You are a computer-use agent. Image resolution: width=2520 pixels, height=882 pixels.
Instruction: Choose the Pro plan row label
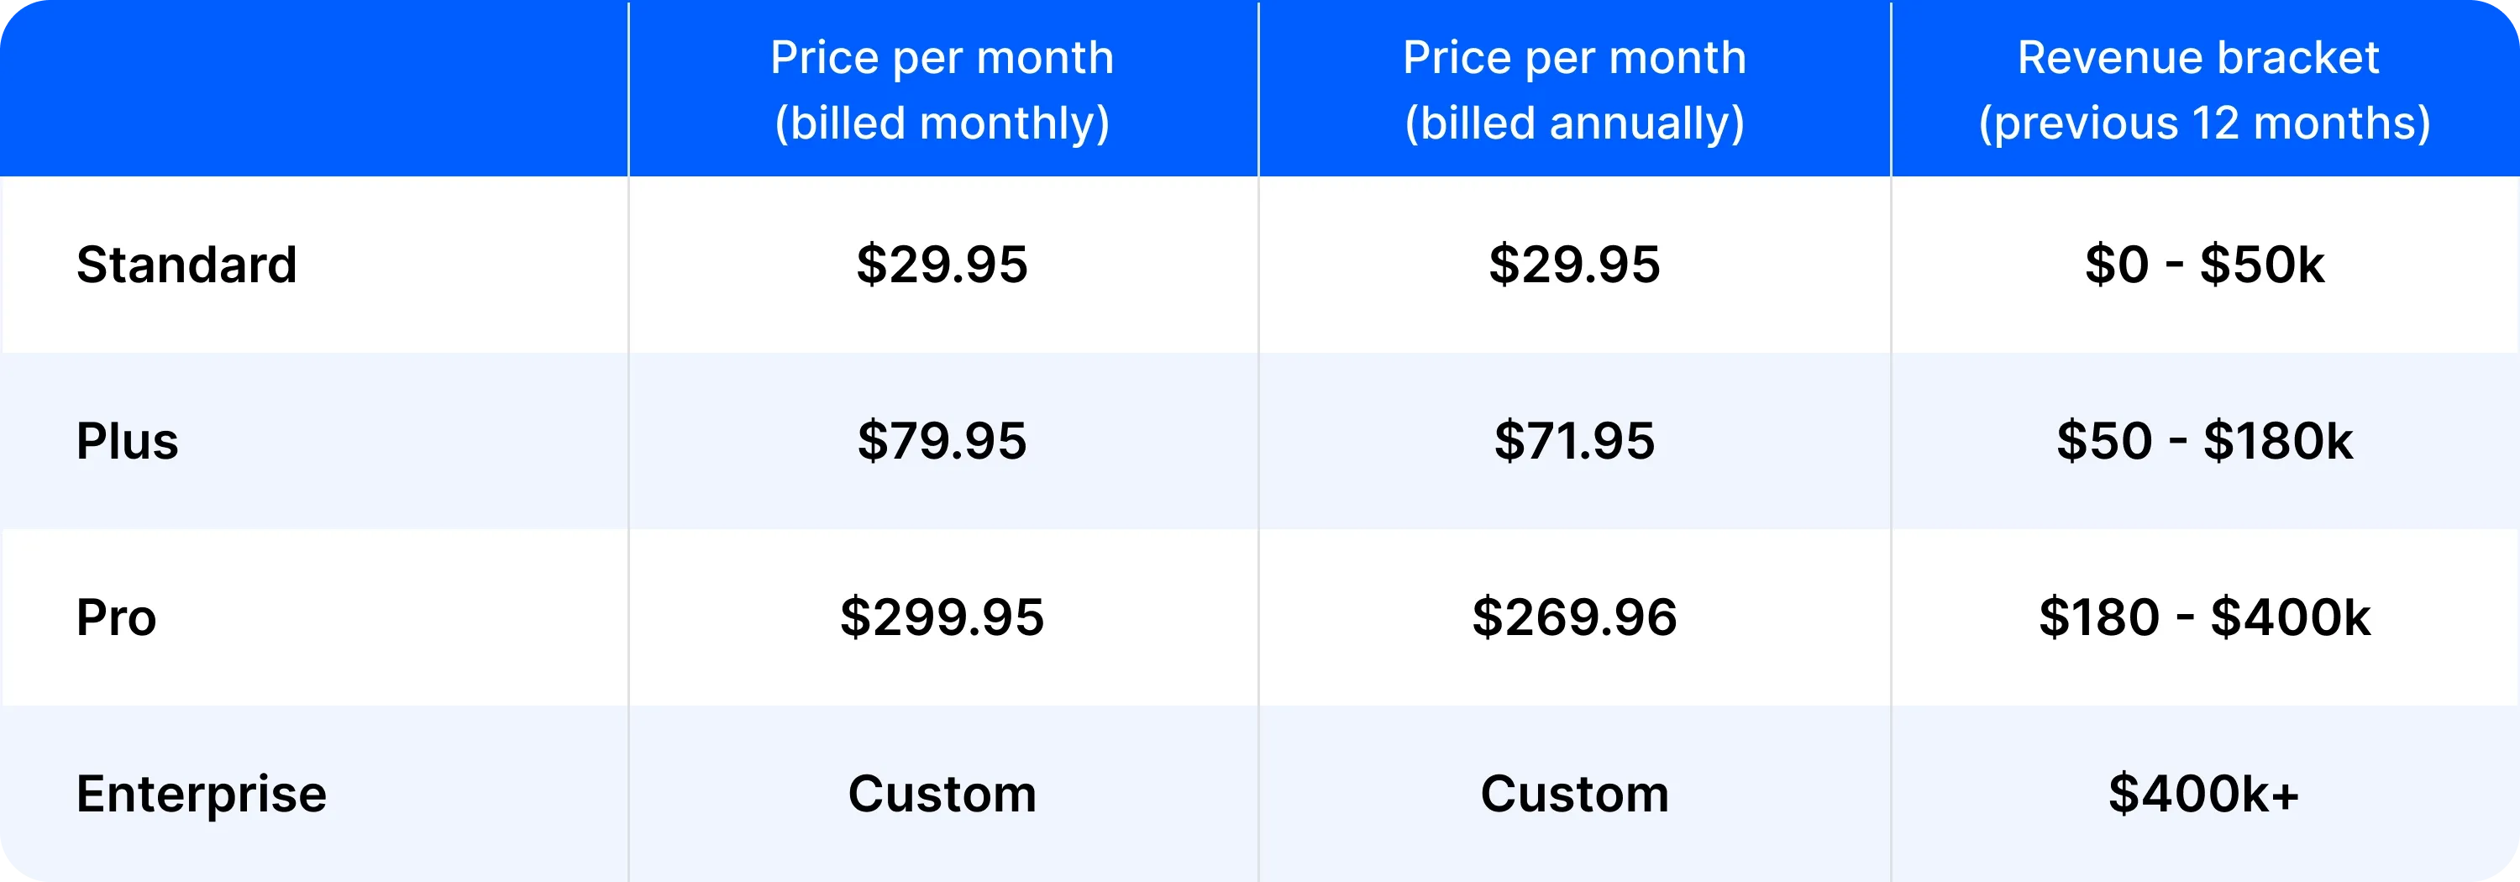(x=117, y=618)
